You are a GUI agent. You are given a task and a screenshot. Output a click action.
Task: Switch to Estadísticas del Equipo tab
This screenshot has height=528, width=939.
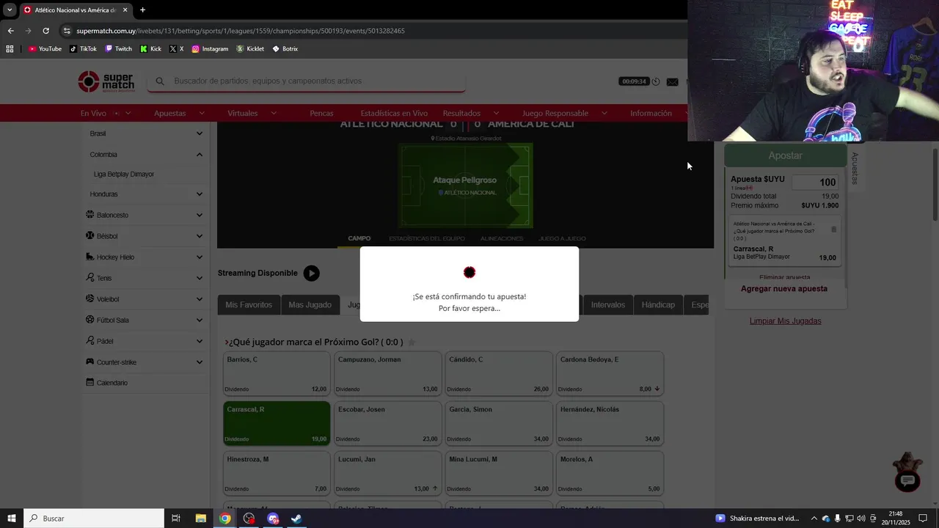point(427,238)
